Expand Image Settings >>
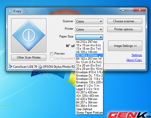Screen dimensions: 151x118 click(x=125, y=46)
